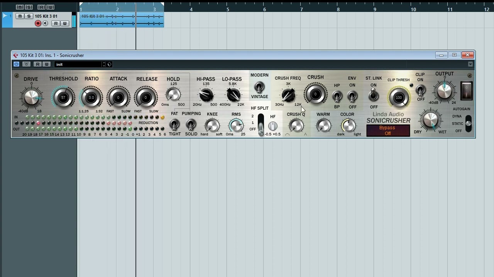Image resolution: width=494 pixels, height=277 pixels.
Task: Click the WARM knob
Action: tap(323, 126)
